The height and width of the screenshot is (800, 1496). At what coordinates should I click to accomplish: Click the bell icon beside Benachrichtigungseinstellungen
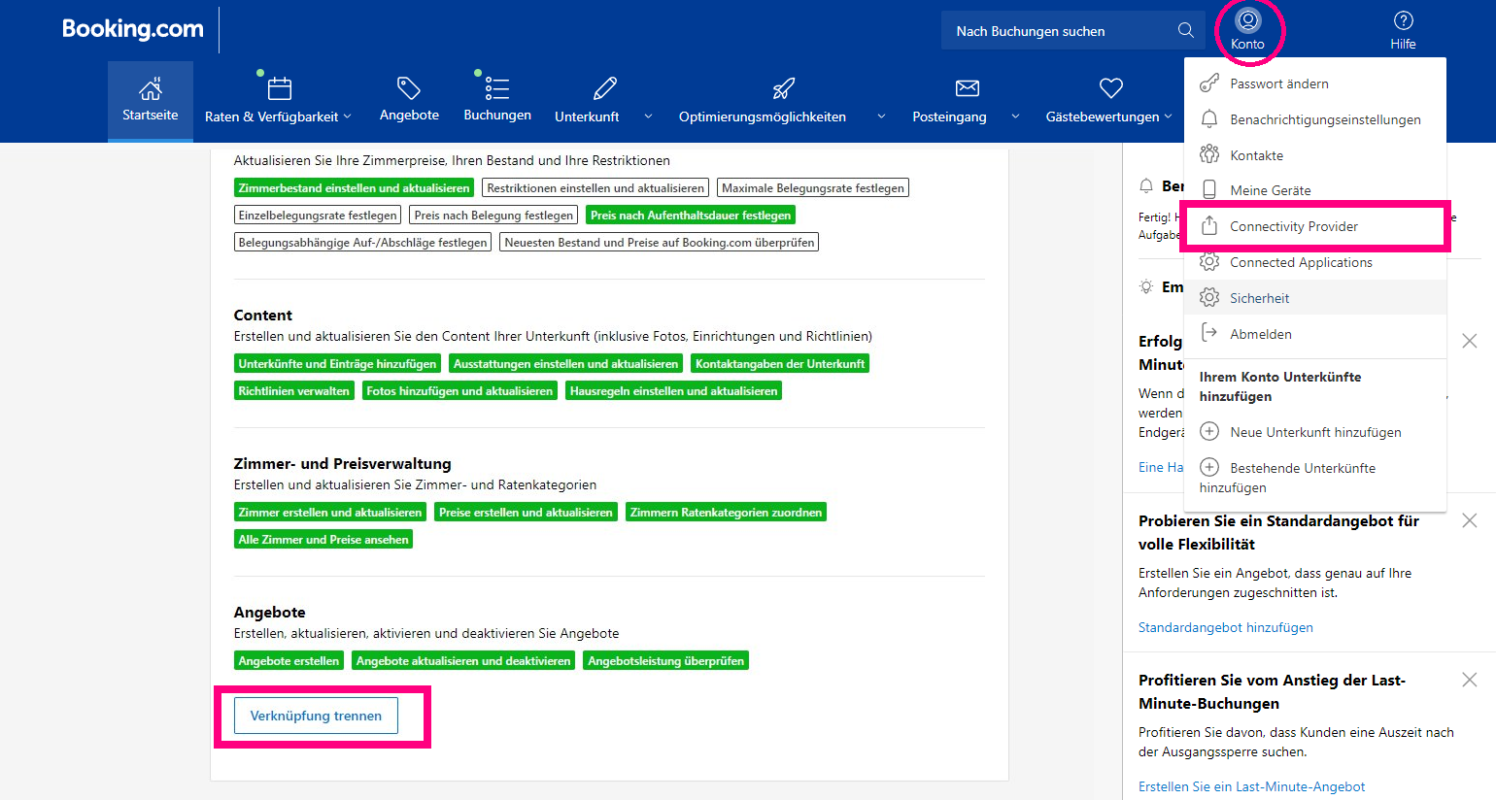tap(1209, 118)
